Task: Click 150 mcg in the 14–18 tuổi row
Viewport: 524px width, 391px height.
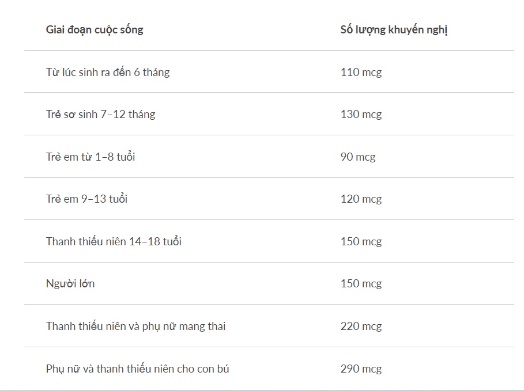Action: [x=361, y=241]
